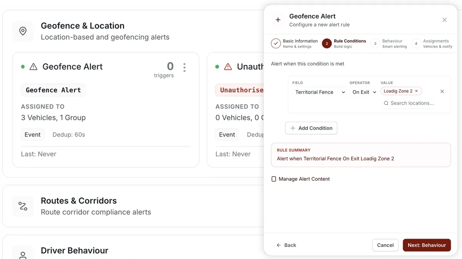Click the Routes & Corridors section heading

tap(79, 201)
